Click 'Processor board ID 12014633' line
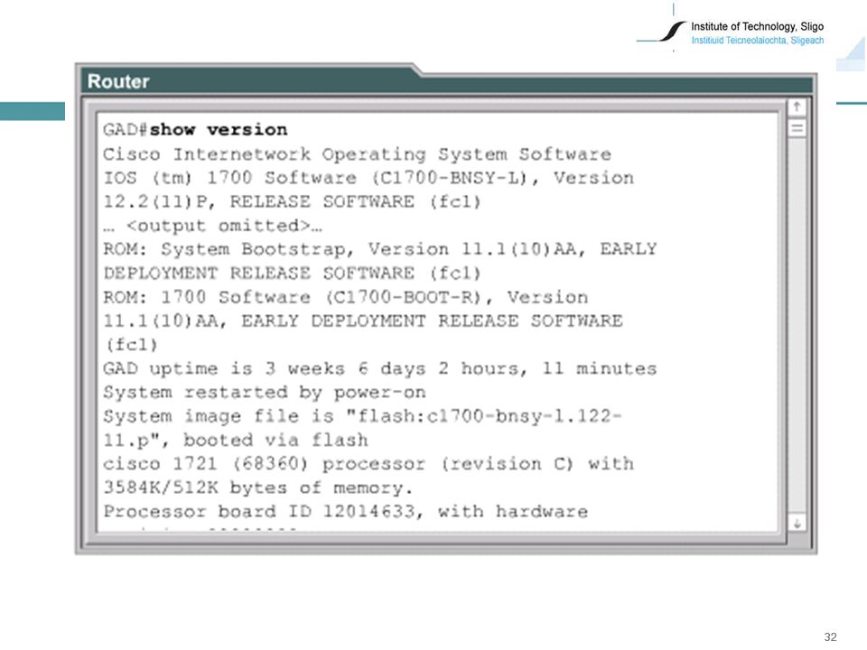Image resolution: width=867 pixels, height=650 pixels. [x=346, y=512]
